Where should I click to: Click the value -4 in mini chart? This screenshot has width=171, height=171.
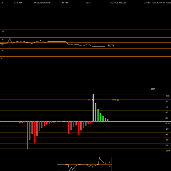click(109, 166)
